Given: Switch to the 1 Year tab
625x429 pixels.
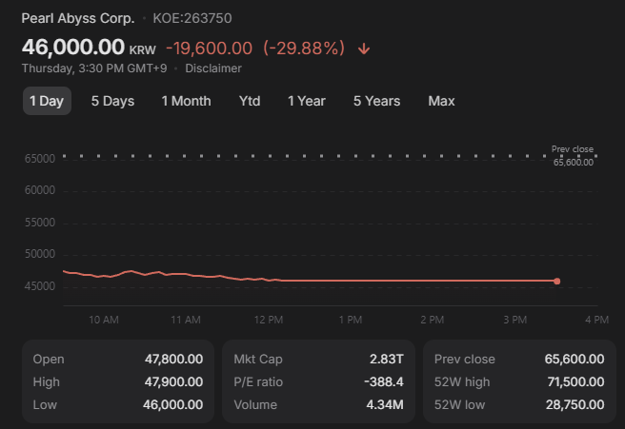Looking at the screenshot, I should pos(307,101).
